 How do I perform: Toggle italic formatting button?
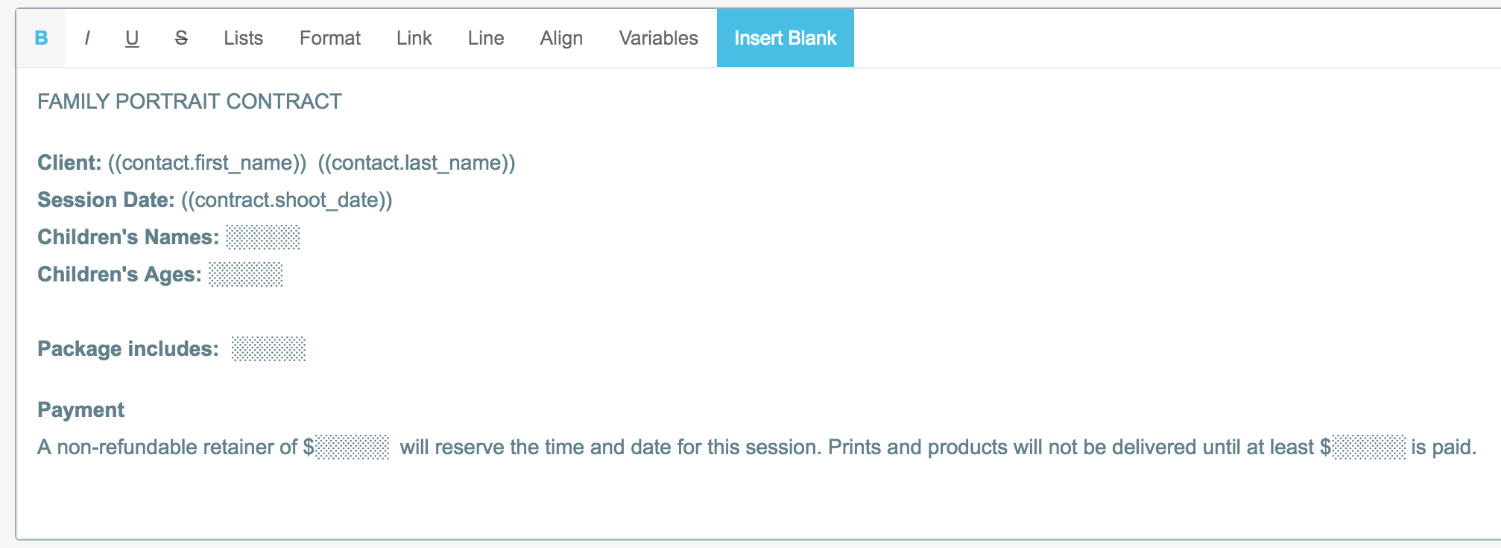(87, 38)
